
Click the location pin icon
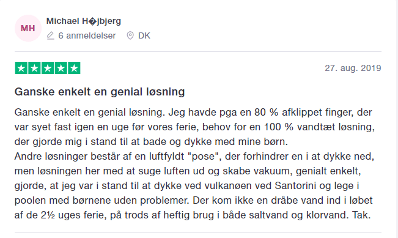pos(130,36)
